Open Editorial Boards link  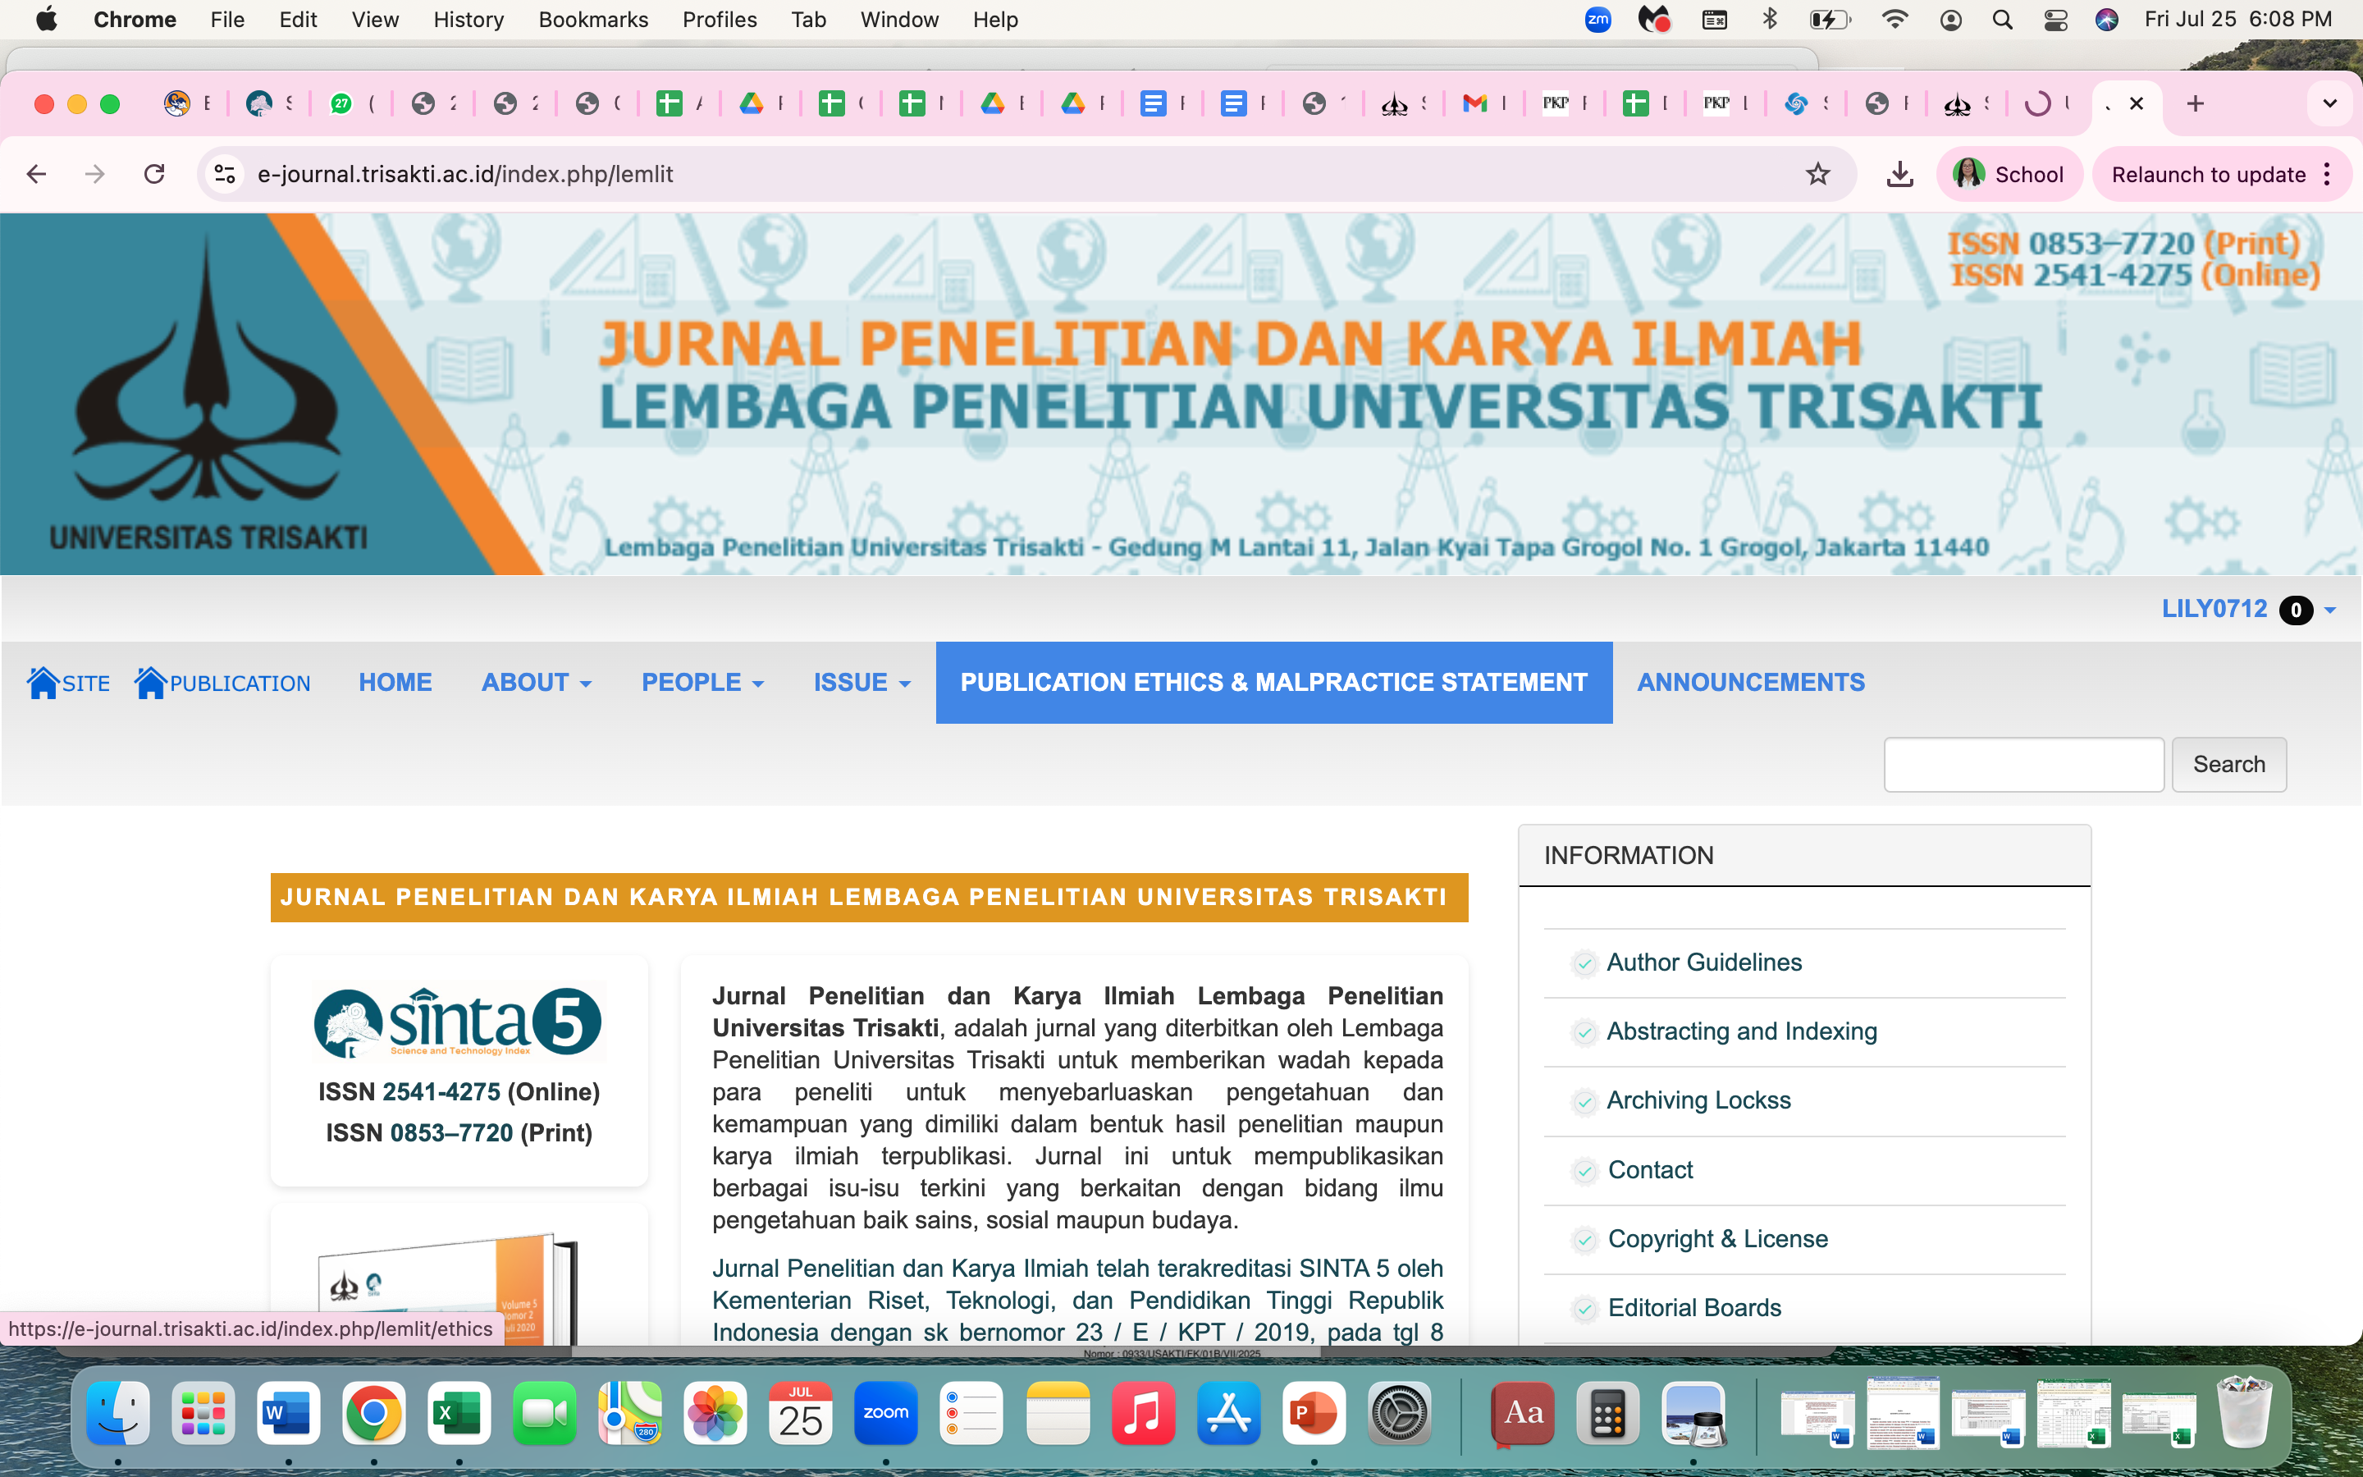1694,1308
